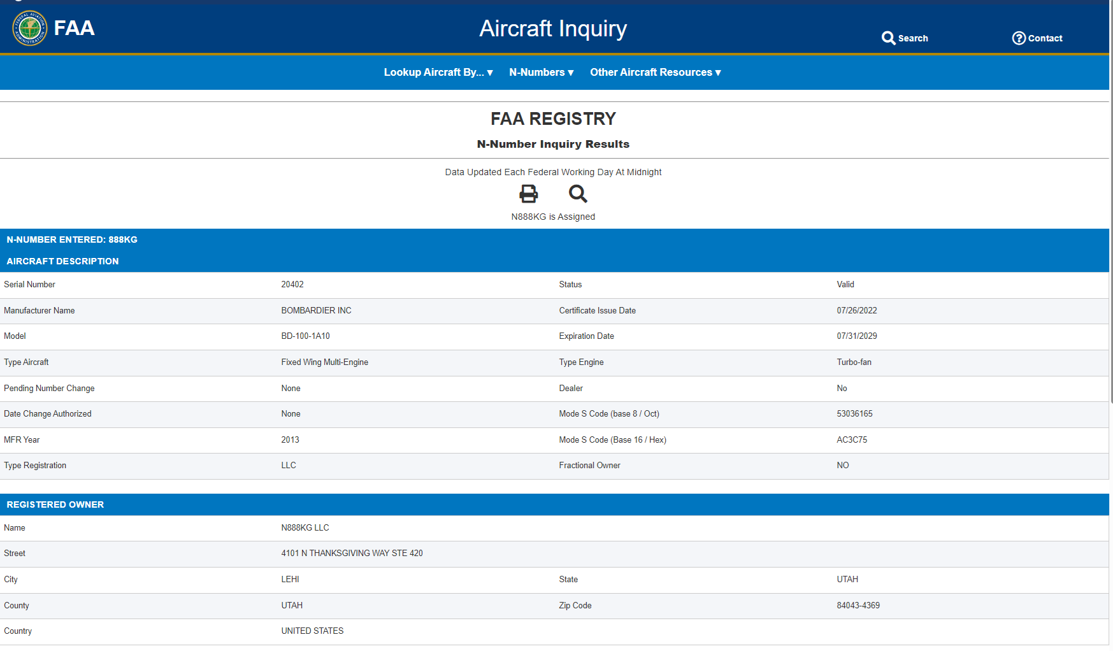Expand the N-Numbers menu

pyautogui.click(x=542, y=73)
